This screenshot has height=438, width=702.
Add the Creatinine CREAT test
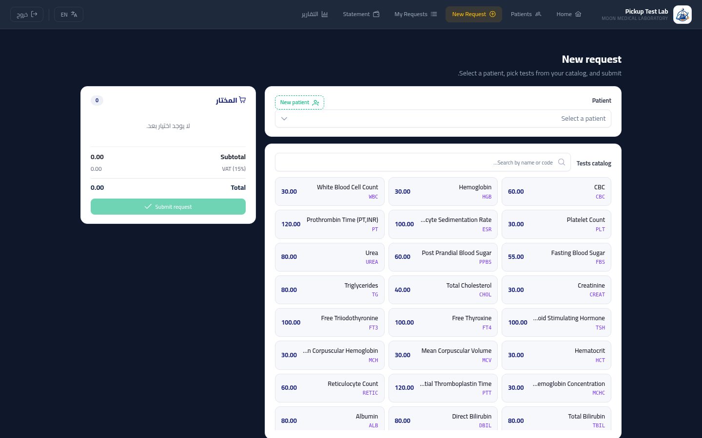coord(556,290)
